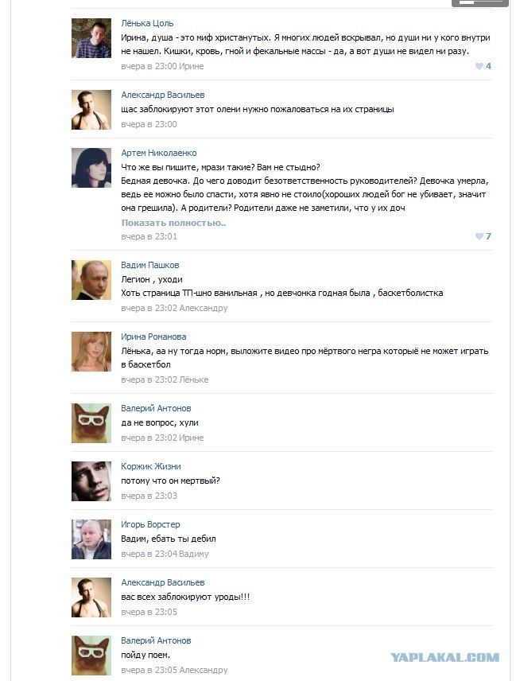Open Ирина Романова's profile name link

coord(153,337)
